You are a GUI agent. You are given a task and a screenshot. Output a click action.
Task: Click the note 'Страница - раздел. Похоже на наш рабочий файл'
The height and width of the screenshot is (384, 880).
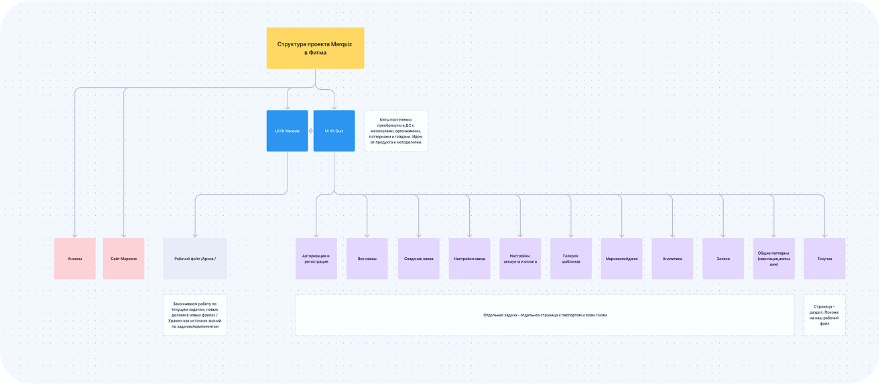(824, 315)
